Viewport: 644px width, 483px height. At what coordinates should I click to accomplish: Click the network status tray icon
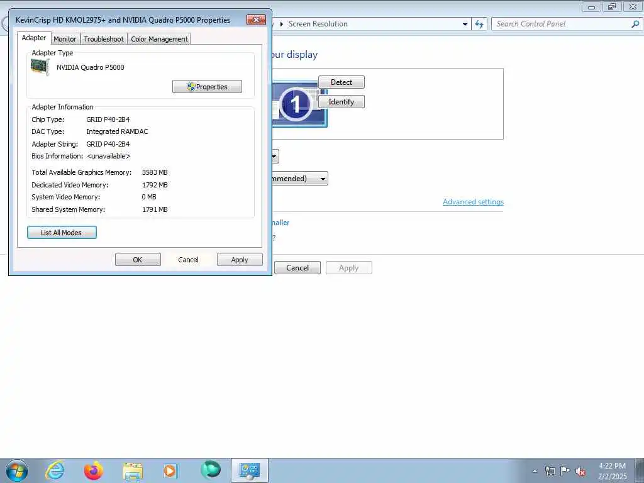(x=550, y=471)
